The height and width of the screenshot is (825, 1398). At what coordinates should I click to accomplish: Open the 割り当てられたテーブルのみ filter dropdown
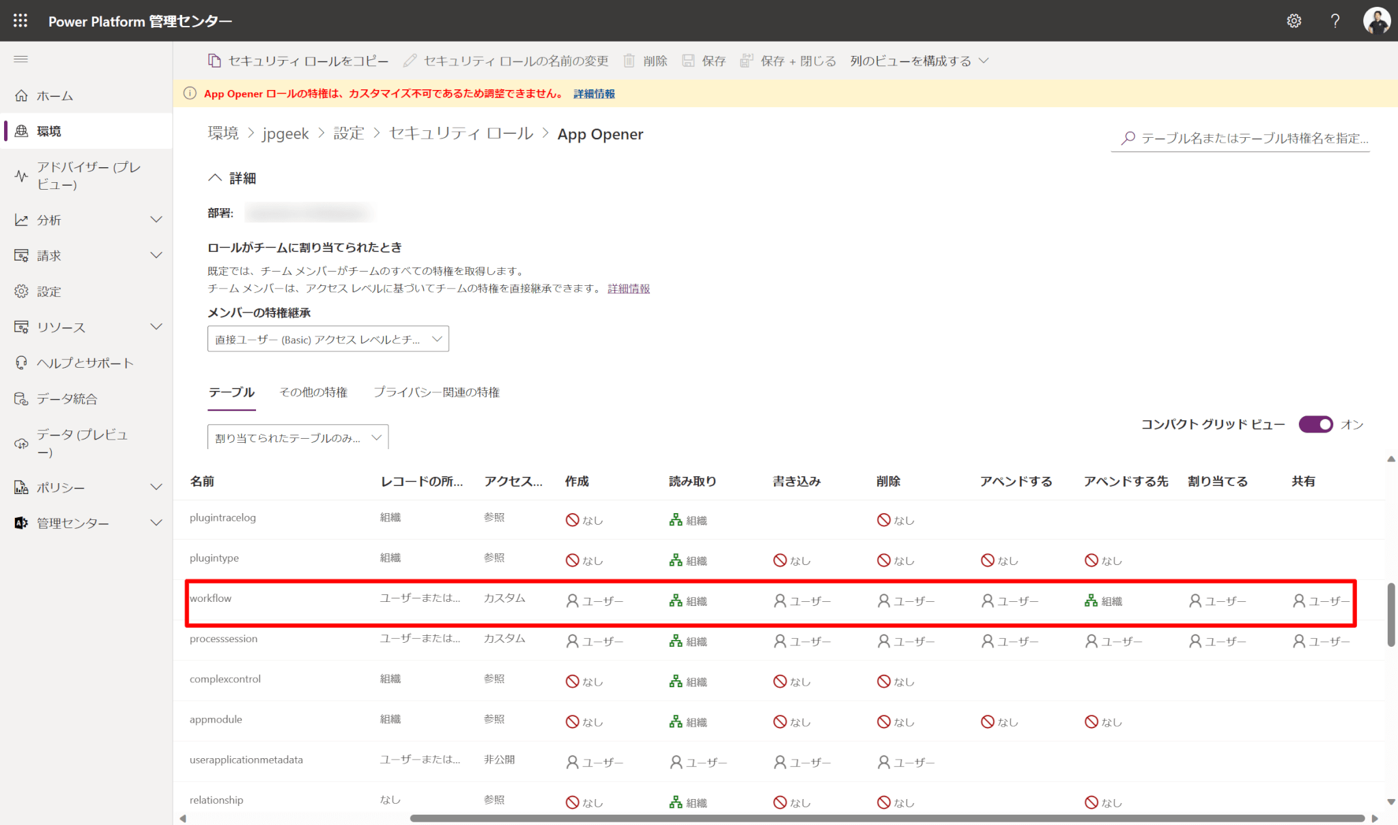pos(298,437)
